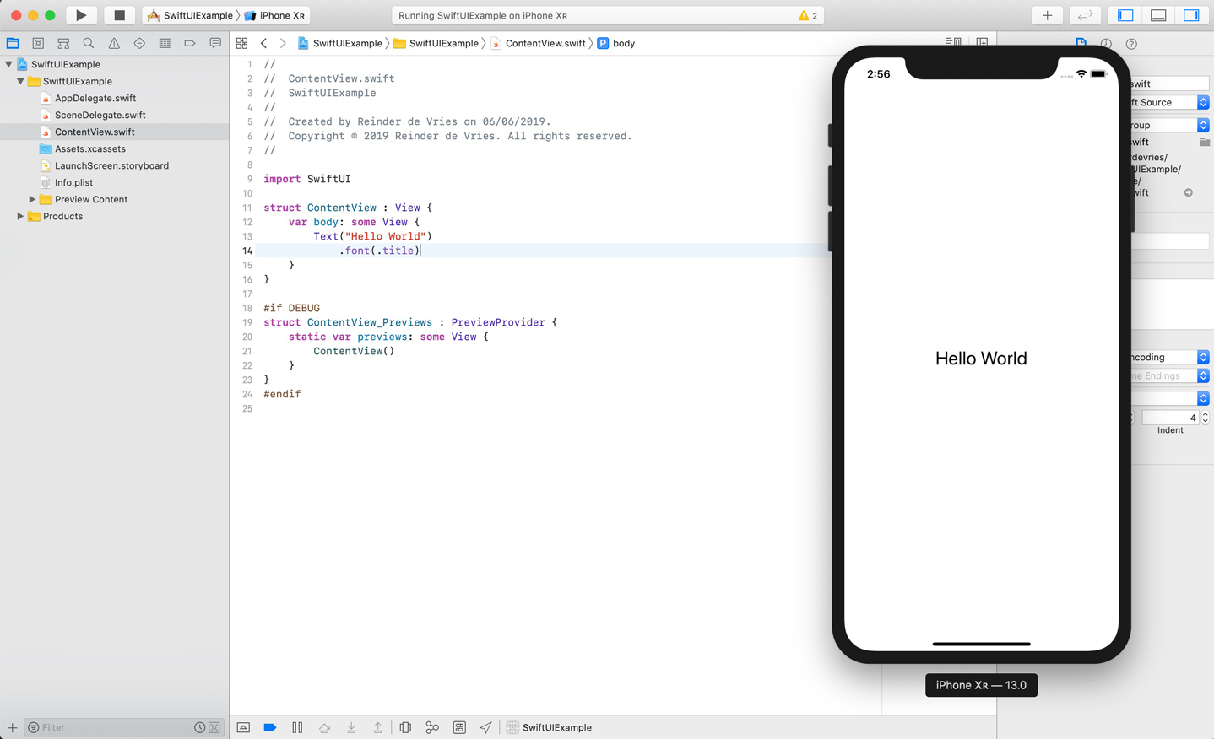Toggle the Navigator panel visibility
The image size is (1214, 739).
1125,15
